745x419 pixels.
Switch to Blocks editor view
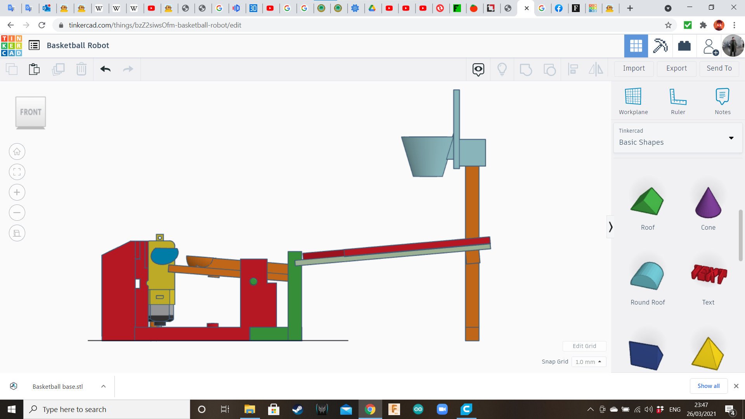660,46
